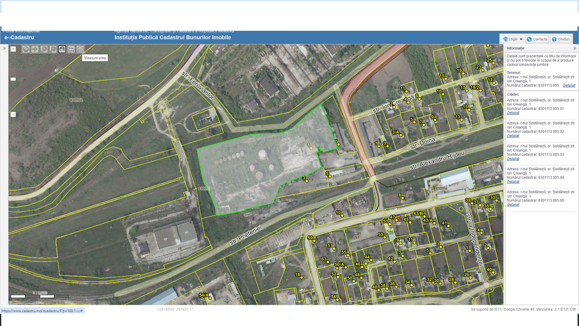Viewport: 579px width, 326px height.
Task: Open Detaliat link for building 8301113.005.02
Action: click(513, 136)
